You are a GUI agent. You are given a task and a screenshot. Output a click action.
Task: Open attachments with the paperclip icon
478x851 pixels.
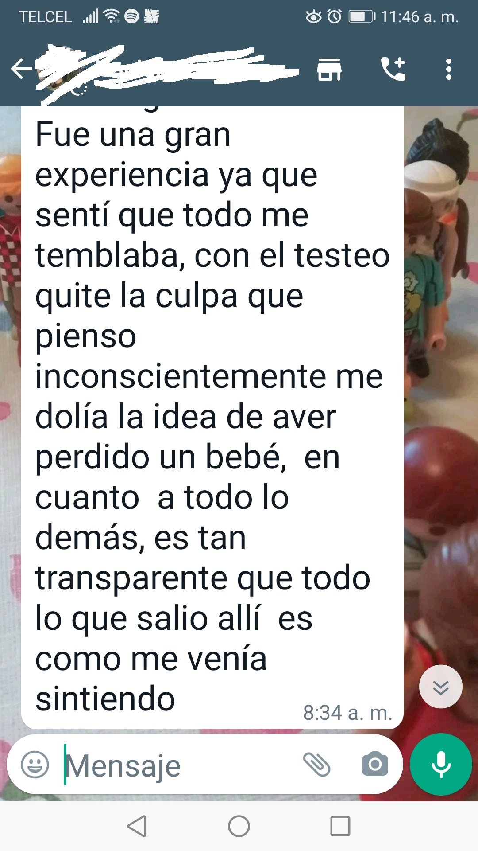tap(316, 765)
